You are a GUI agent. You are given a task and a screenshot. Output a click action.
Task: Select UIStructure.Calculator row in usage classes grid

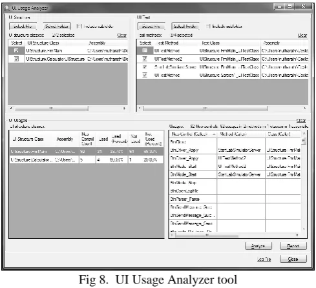[x=86, y=159]
